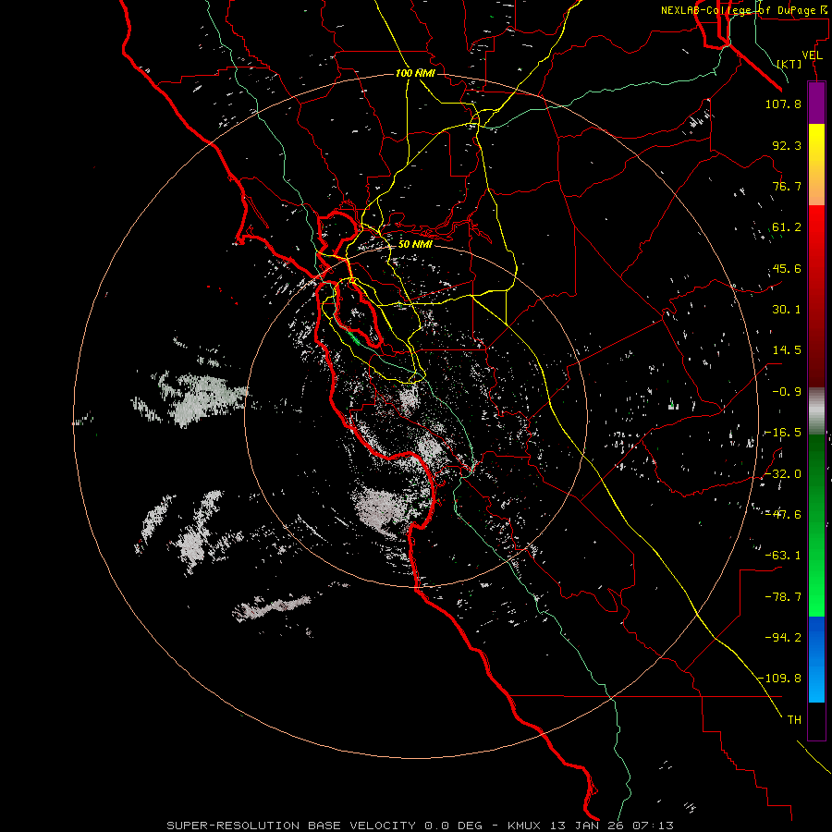Pick the gray near-zero color bar segment
The image size is (832, 832).
coord(816,411)
